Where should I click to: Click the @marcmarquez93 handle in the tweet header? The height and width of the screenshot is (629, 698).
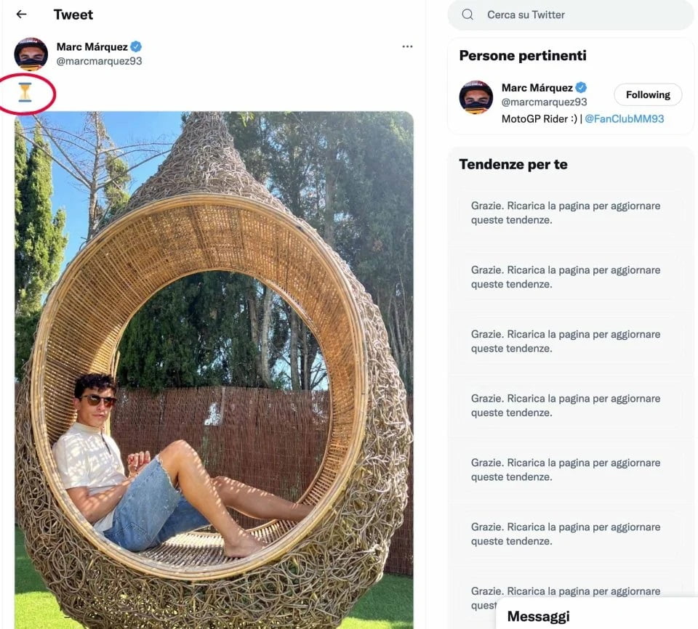pyautogui.click(x=100, y=61)
